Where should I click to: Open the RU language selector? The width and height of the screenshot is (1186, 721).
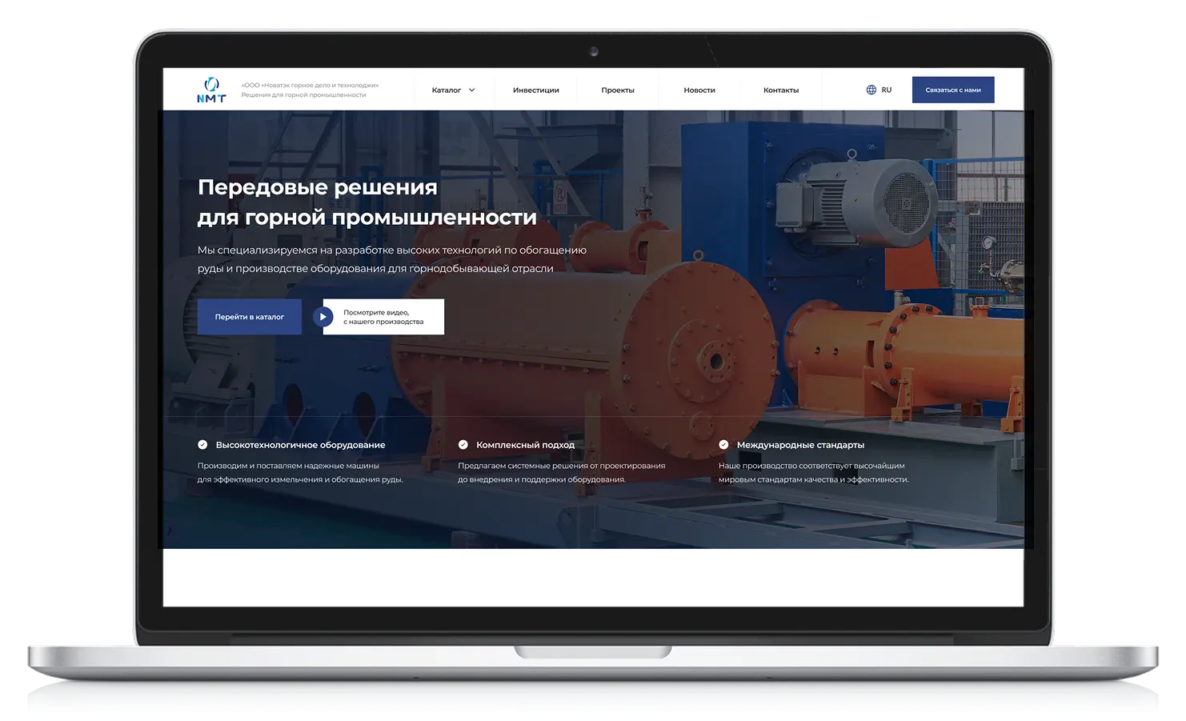coord(886,90)
